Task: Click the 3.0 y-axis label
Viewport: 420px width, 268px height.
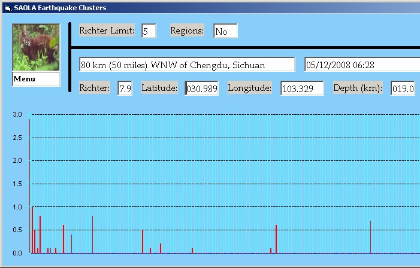Action: [x=17, y=114]
